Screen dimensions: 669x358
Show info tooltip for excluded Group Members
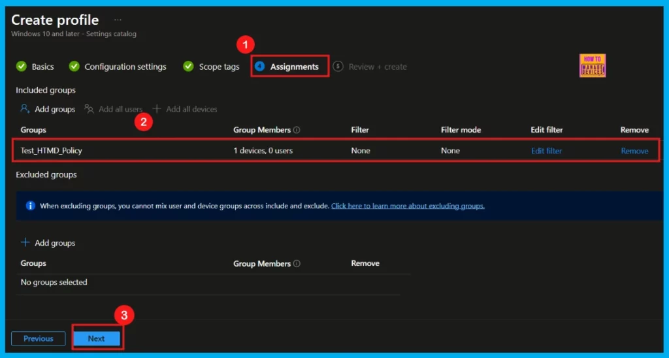coord(297,264)
